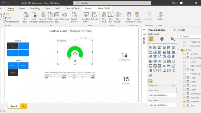Check the Total Sales field
Screen dimensions: 201x113
pyautogui.click(x=184, y=98)
